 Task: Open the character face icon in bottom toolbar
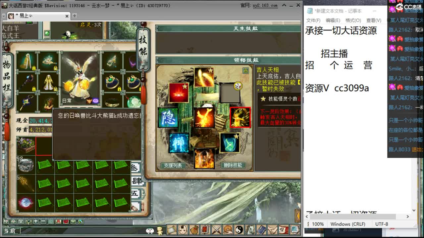[183, 229]
